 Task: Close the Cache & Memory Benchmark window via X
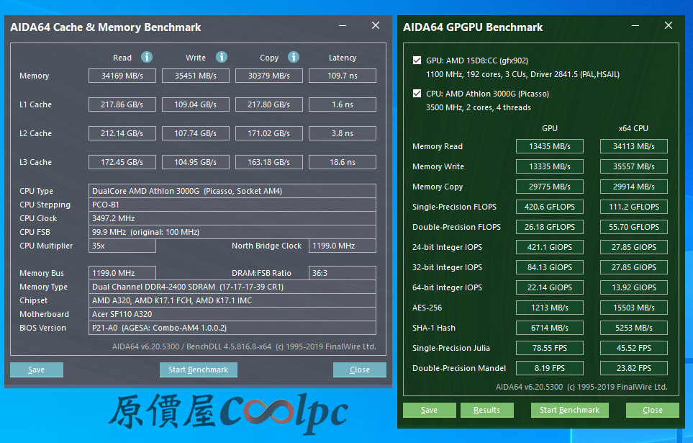pos(376,26)
